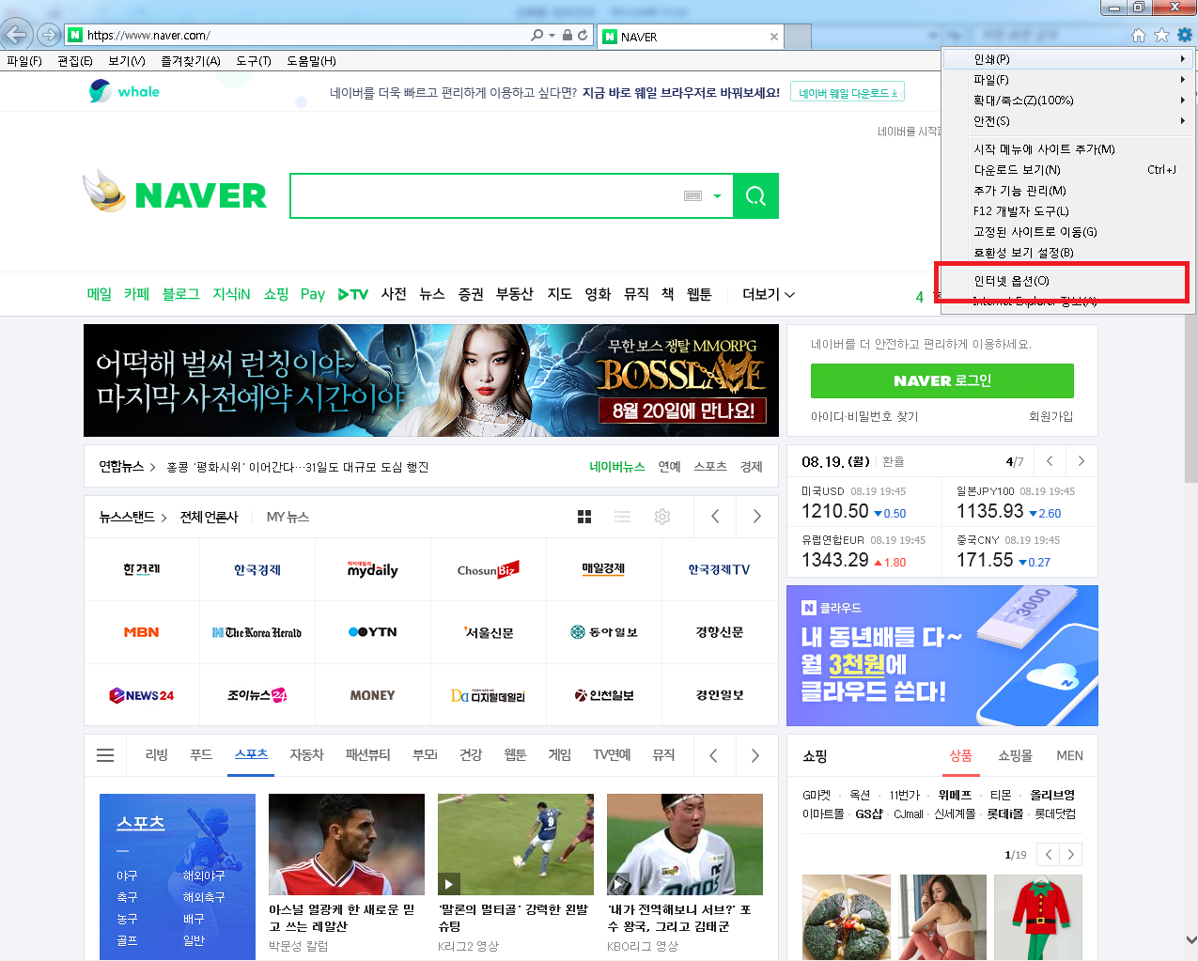Close the NAVER browser tab
Image resolution: width=1198 pixels, height=961 pixels.
tap(774, 37)
